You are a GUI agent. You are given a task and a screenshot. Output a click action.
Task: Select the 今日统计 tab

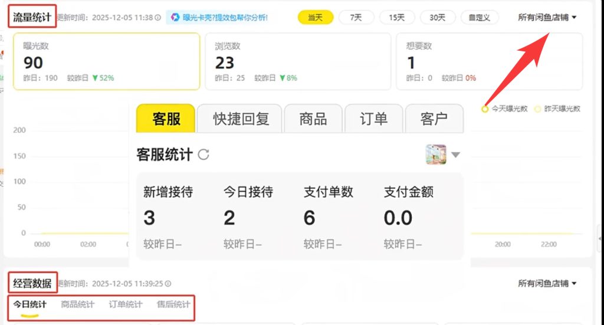point(29,304)
